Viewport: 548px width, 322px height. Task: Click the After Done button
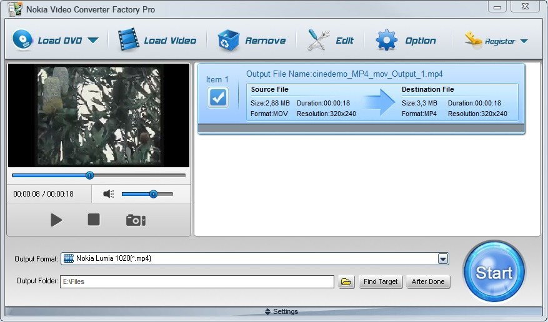[428, 281]
